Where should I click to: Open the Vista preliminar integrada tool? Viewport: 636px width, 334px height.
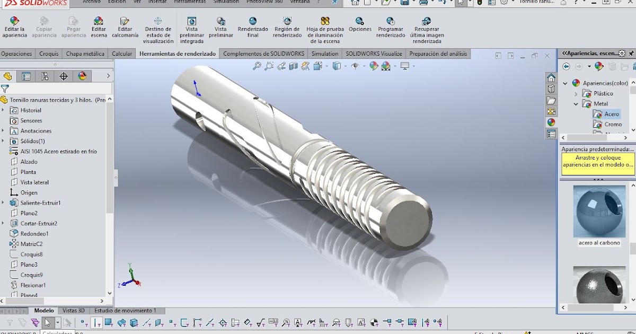191,28
